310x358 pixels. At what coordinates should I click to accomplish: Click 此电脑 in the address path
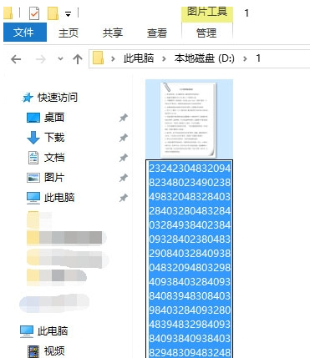click(x=139, y=58)
